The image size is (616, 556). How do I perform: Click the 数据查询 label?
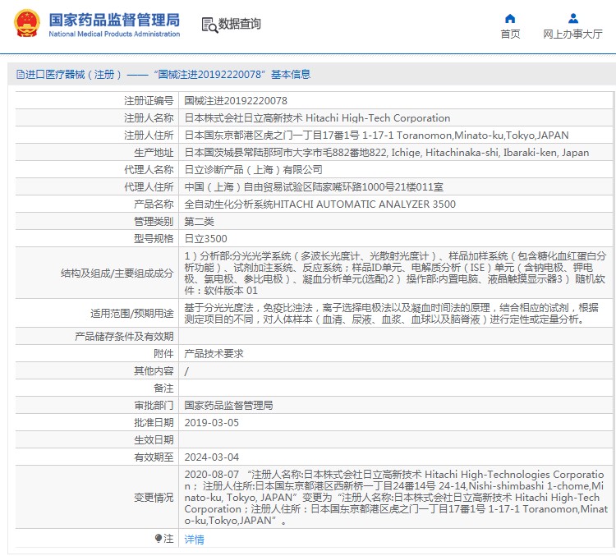coord(239,24)
